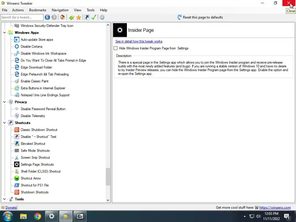Open the Help menu
The image size is (296, 222).
(x=103, y=10)
